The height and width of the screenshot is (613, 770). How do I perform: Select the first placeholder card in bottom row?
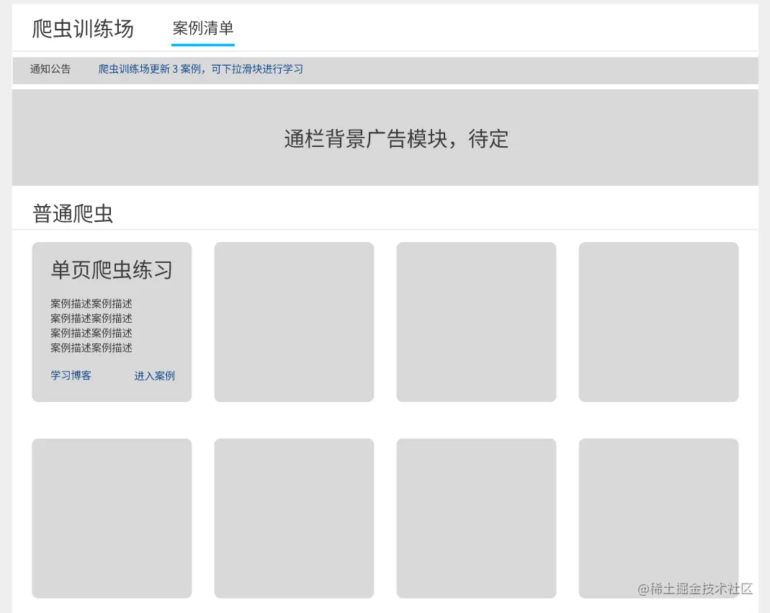tap(112, 518)
